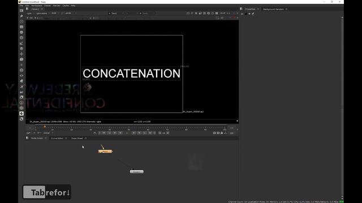Open the Image nodes toolbar menu

21,11
